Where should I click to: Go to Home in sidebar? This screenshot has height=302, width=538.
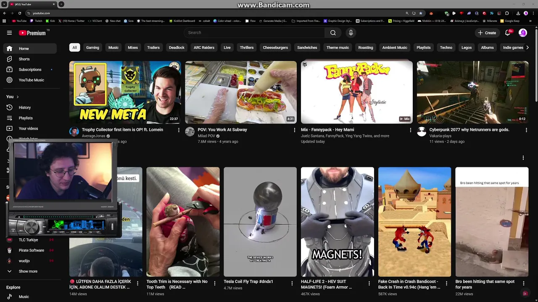[x=30, y=49]
